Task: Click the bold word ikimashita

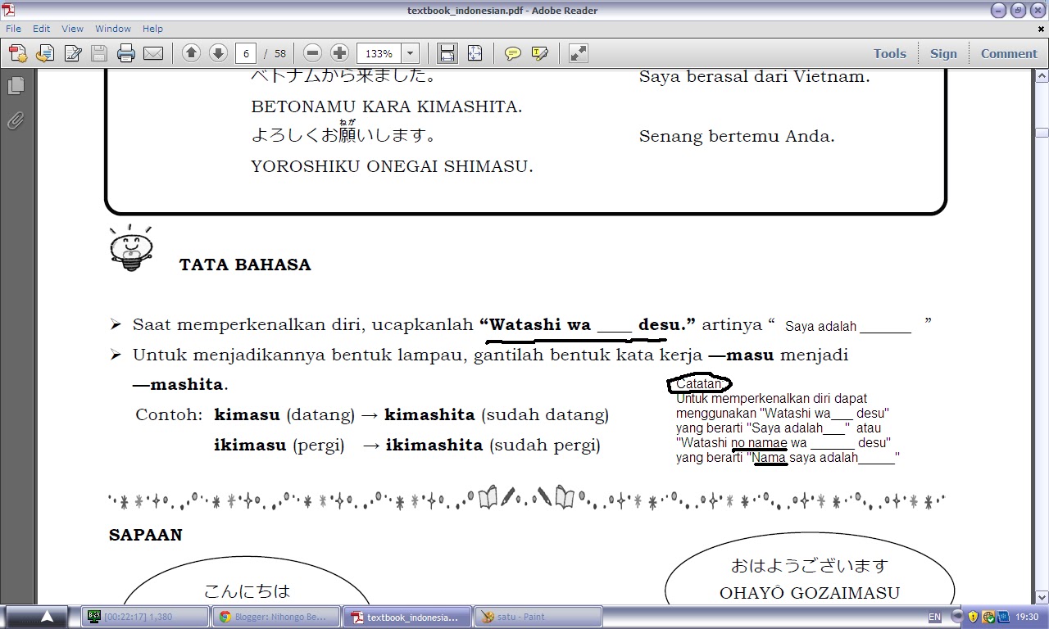Action: click(434, 446)
